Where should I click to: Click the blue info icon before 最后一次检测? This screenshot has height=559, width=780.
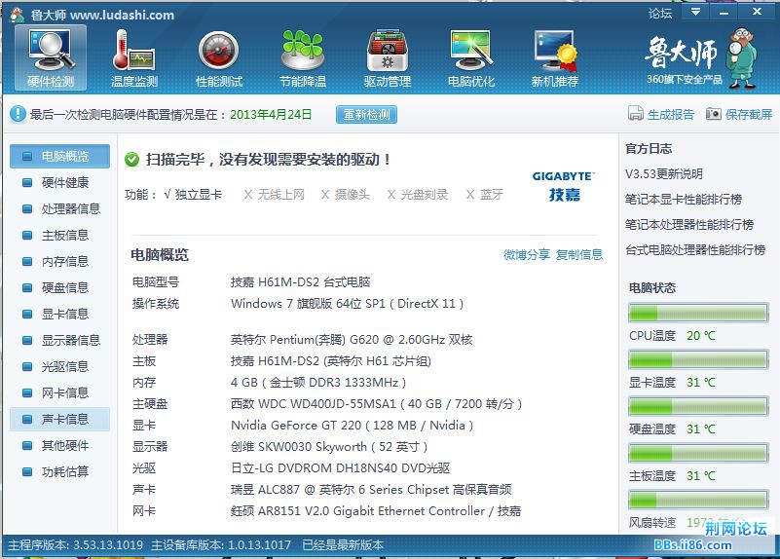[x=18, y=114]
